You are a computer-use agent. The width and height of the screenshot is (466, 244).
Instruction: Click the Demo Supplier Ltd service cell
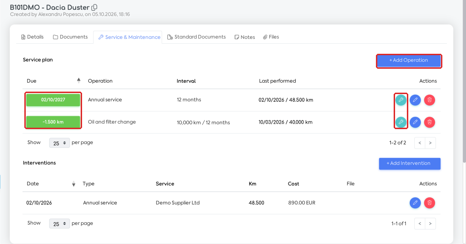pyautogui.click(x=178, y=203)
